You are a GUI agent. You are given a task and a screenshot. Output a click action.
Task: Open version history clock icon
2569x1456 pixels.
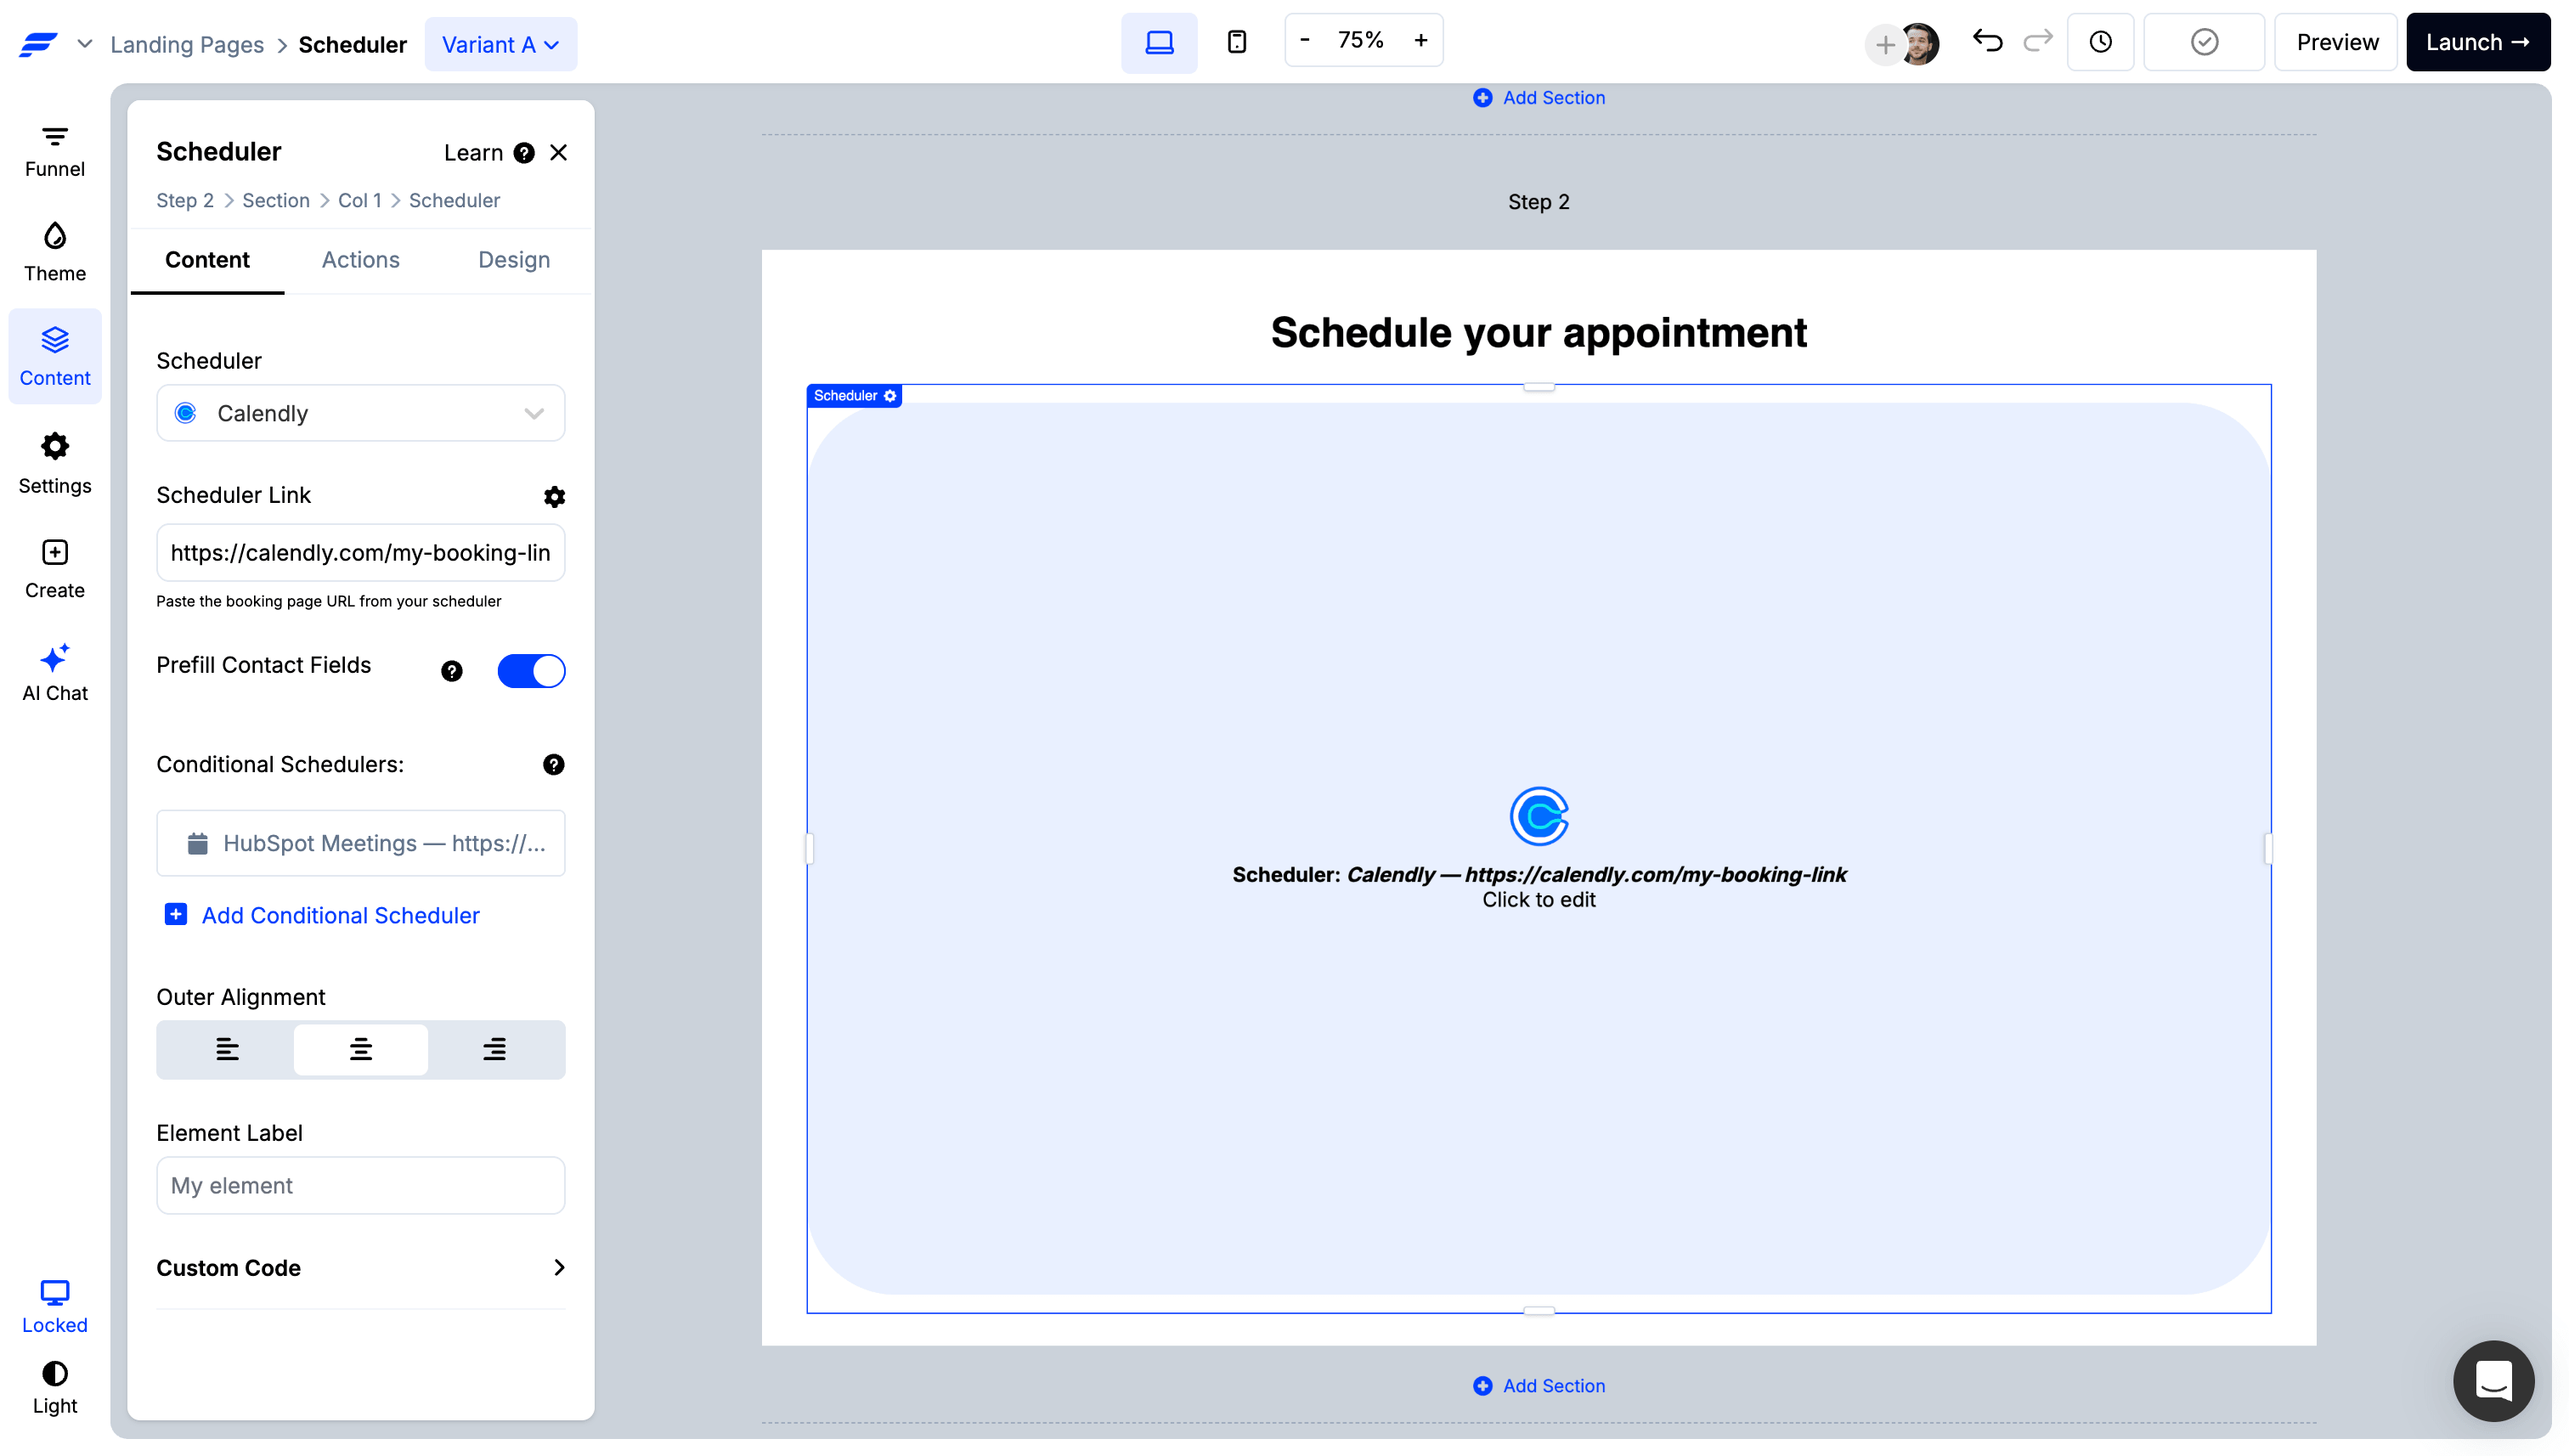pyautogui.click(x=2100, y=42)
